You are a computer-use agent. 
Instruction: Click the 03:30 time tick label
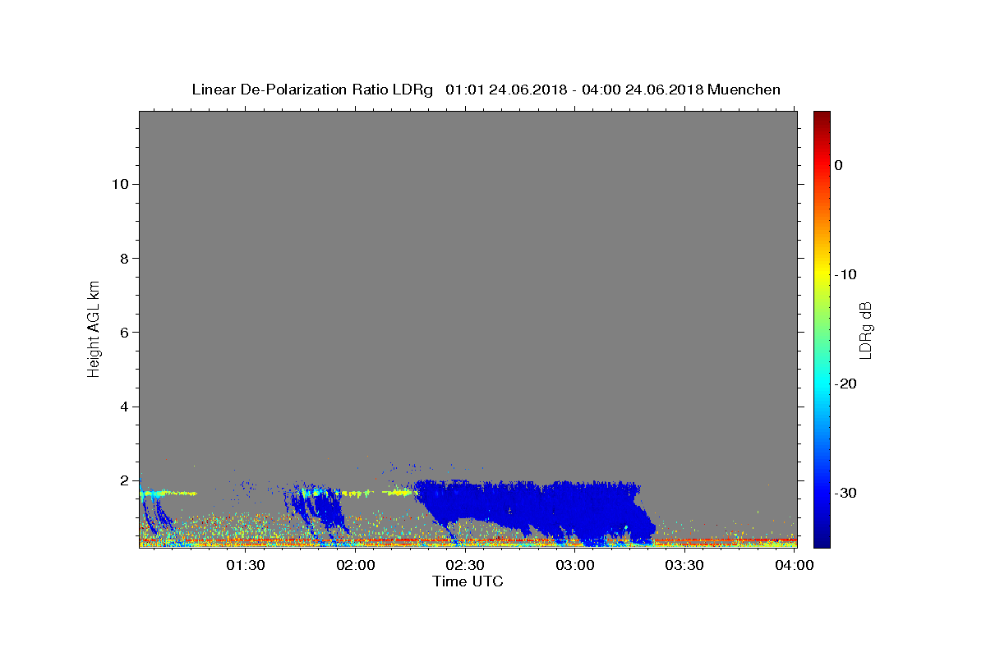pyautogui.click(x=684, y=565)
